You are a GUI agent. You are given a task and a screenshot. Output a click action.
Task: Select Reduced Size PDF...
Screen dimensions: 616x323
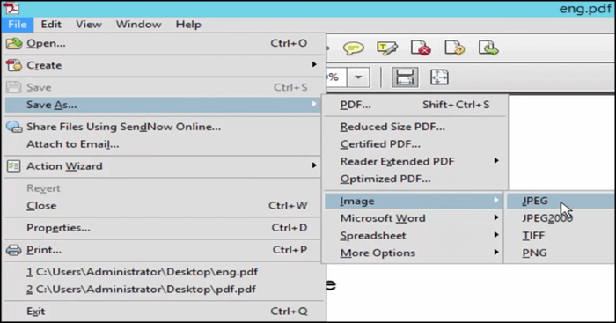pyautogui.click(x=414, y=127)
